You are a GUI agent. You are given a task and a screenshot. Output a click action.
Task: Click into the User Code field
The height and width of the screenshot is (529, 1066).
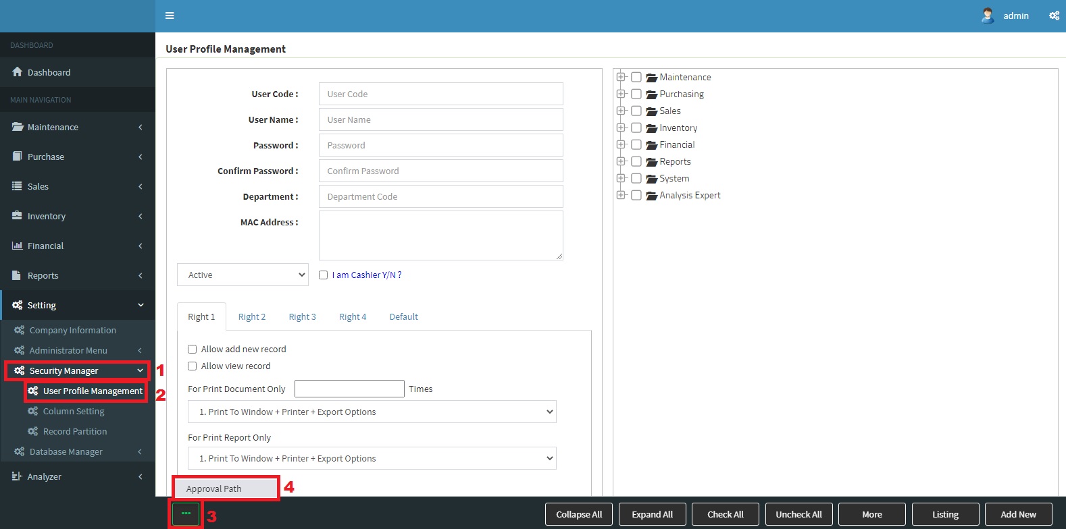click(x=440, y=94)
